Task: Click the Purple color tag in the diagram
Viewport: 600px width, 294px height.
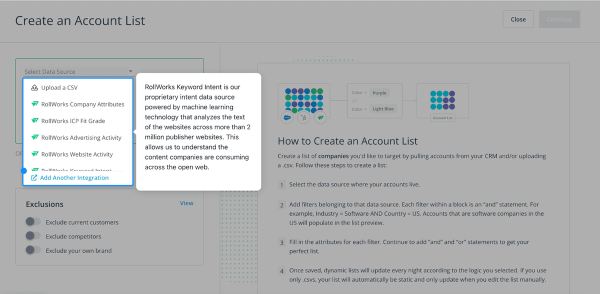Action: click(x=379, y=93)
